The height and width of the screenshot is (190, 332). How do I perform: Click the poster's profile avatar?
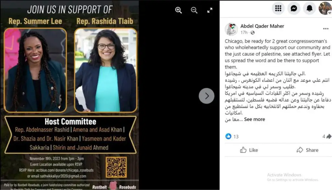(231, 29)
